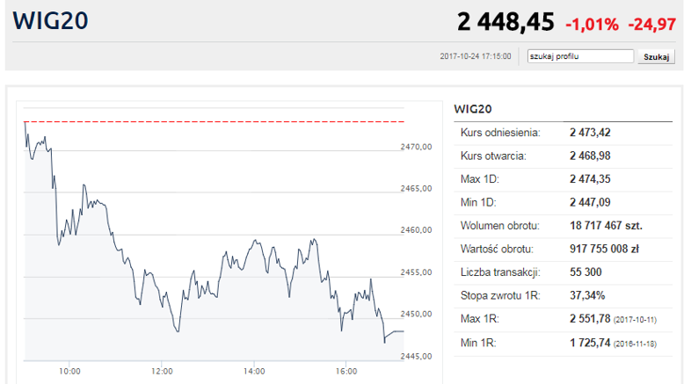Click the -24,97 point change value
Image resolution: width=691 pixels, height=384 pixels.
click(x=651, y=23)
